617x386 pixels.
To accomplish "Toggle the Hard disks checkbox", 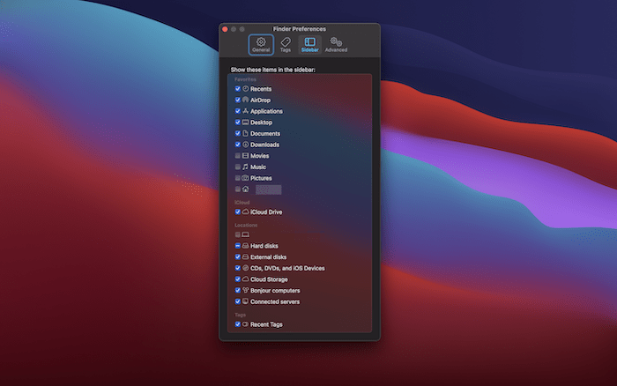I will click(x=238, y=246).
